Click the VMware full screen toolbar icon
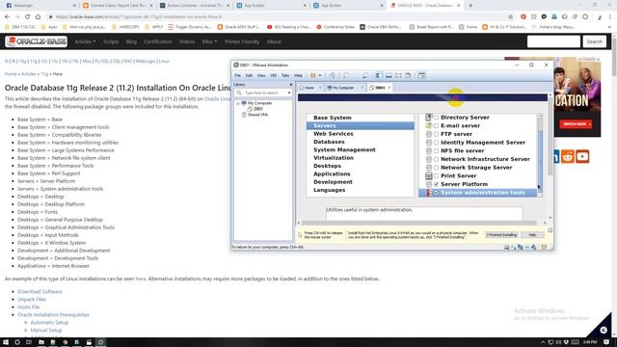 tap(398, 75)
